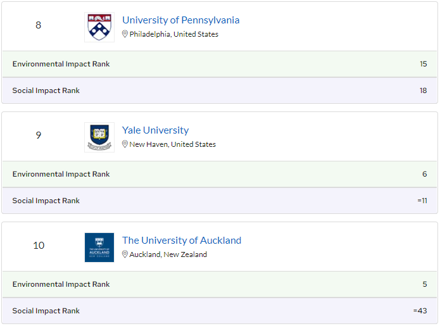This screenshot has height=326, width=440.
Task: Click rank number 8 for Pennsylvania
Action: click(39, 25)
